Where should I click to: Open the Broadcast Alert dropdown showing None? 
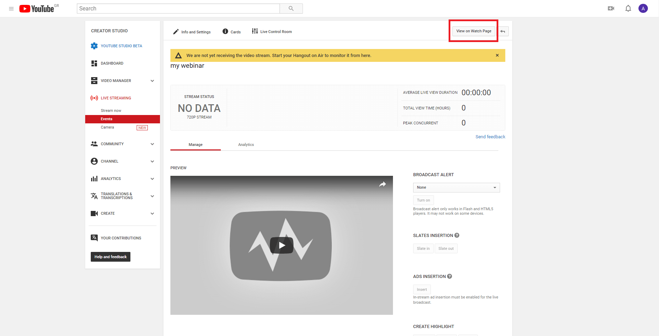pyautogui.click(x=456, y=187)
